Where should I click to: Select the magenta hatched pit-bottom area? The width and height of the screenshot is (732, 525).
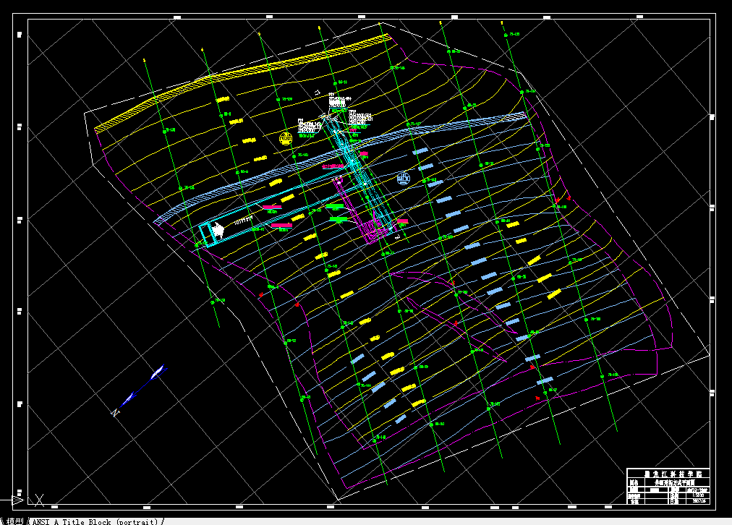(375, 230)
